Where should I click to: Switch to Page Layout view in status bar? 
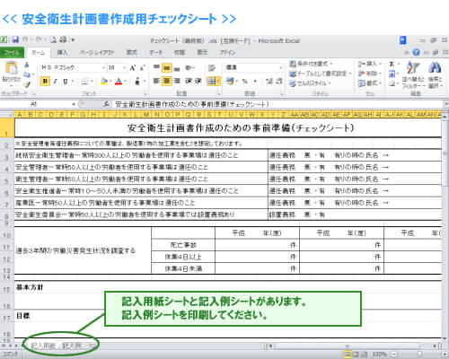(x=356, y=355)
